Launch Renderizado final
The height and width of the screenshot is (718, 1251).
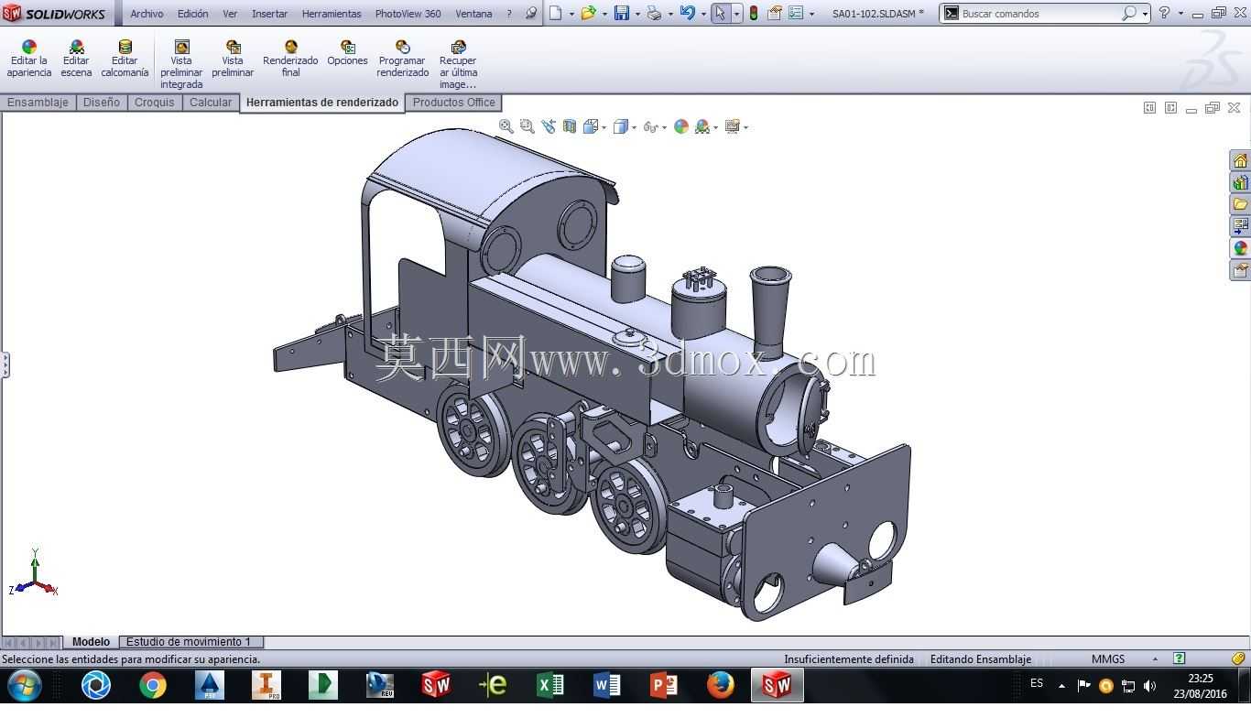(290, 59)
